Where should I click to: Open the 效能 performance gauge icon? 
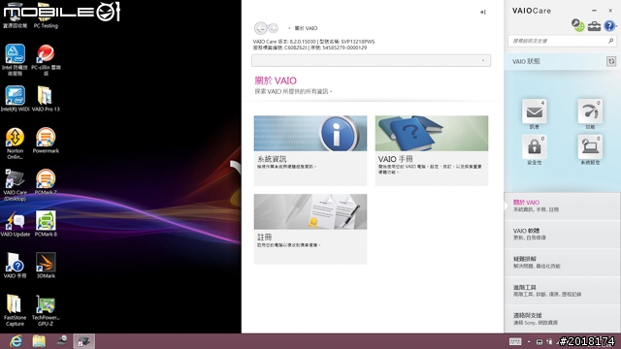(590, 111)
